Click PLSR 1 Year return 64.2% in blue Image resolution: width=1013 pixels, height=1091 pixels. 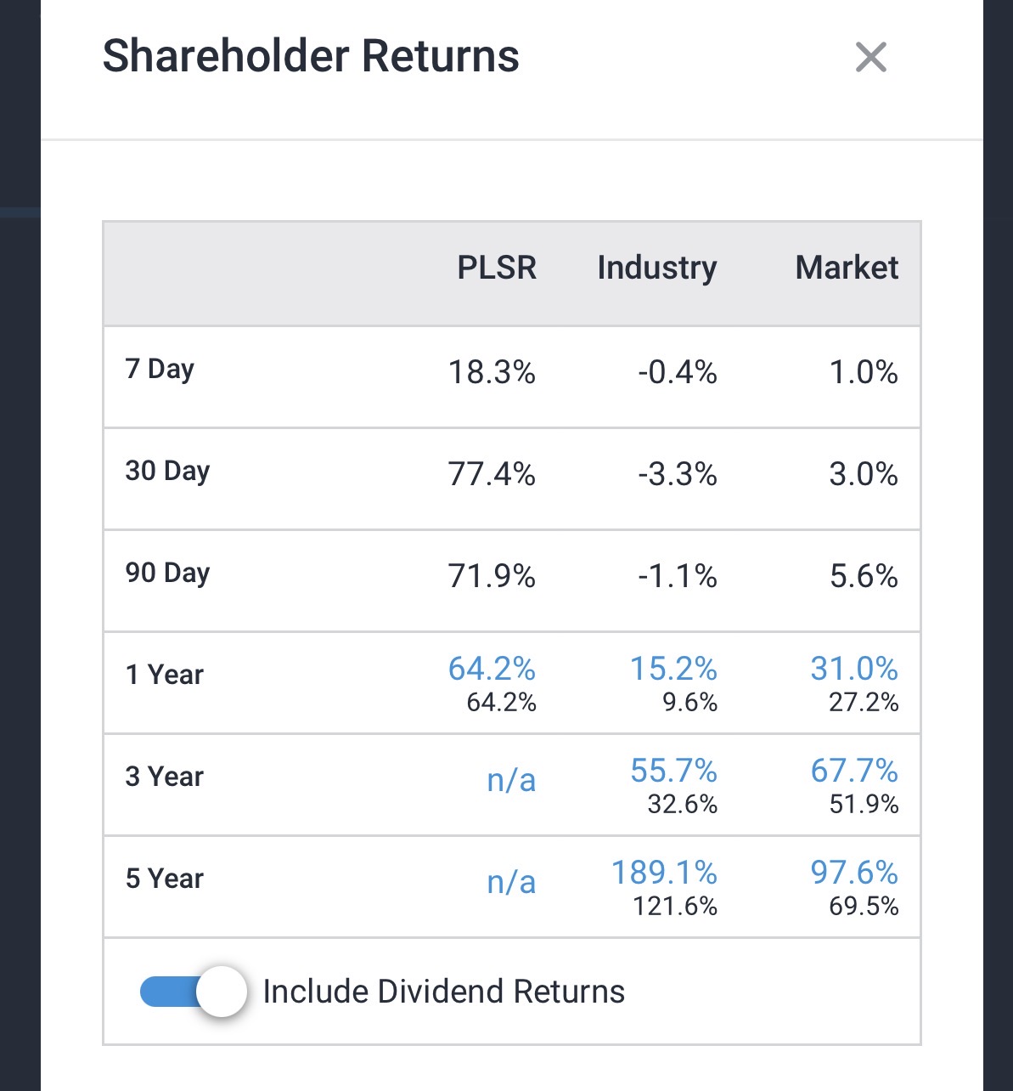point(492,670)
